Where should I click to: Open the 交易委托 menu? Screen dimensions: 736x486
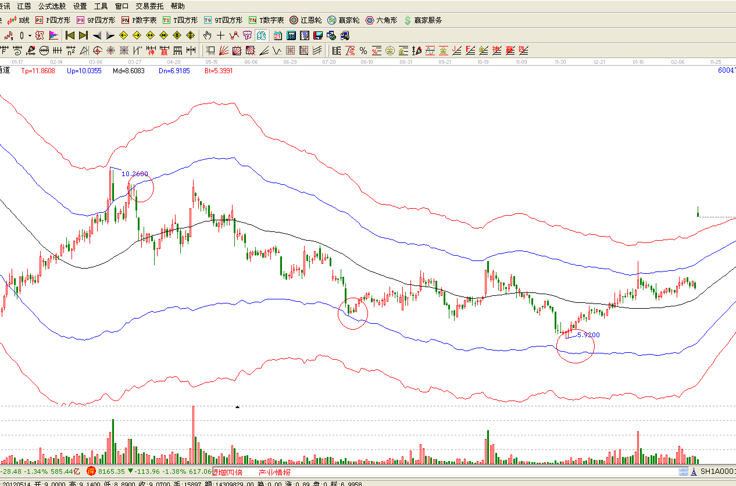coord(149,6)
